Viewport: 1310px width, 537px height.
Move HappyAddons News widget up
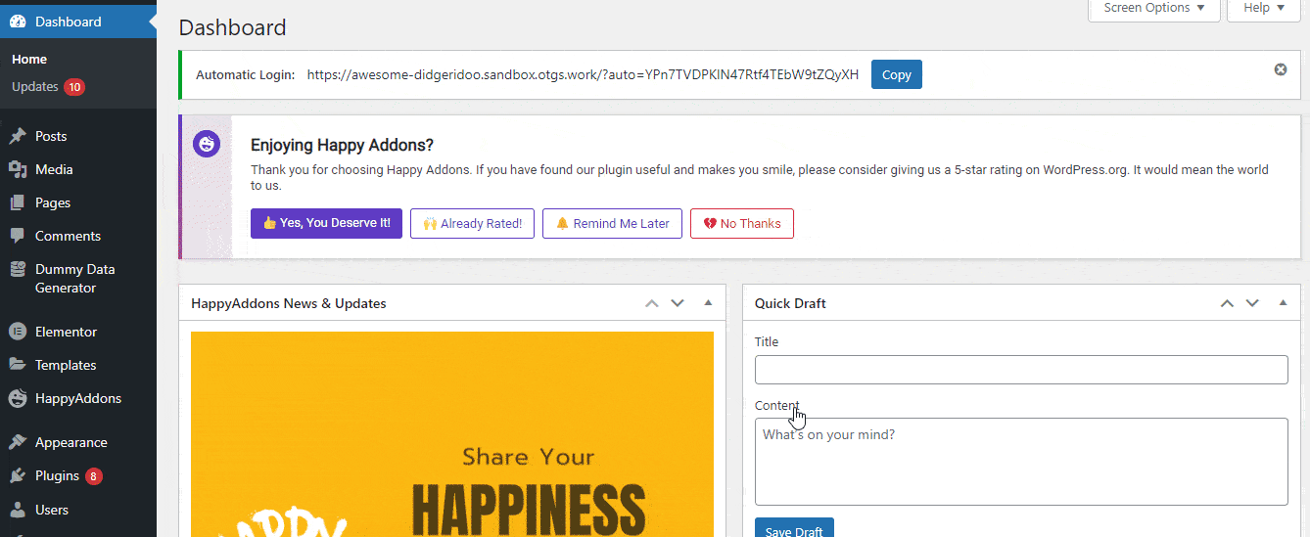[652, 303]
